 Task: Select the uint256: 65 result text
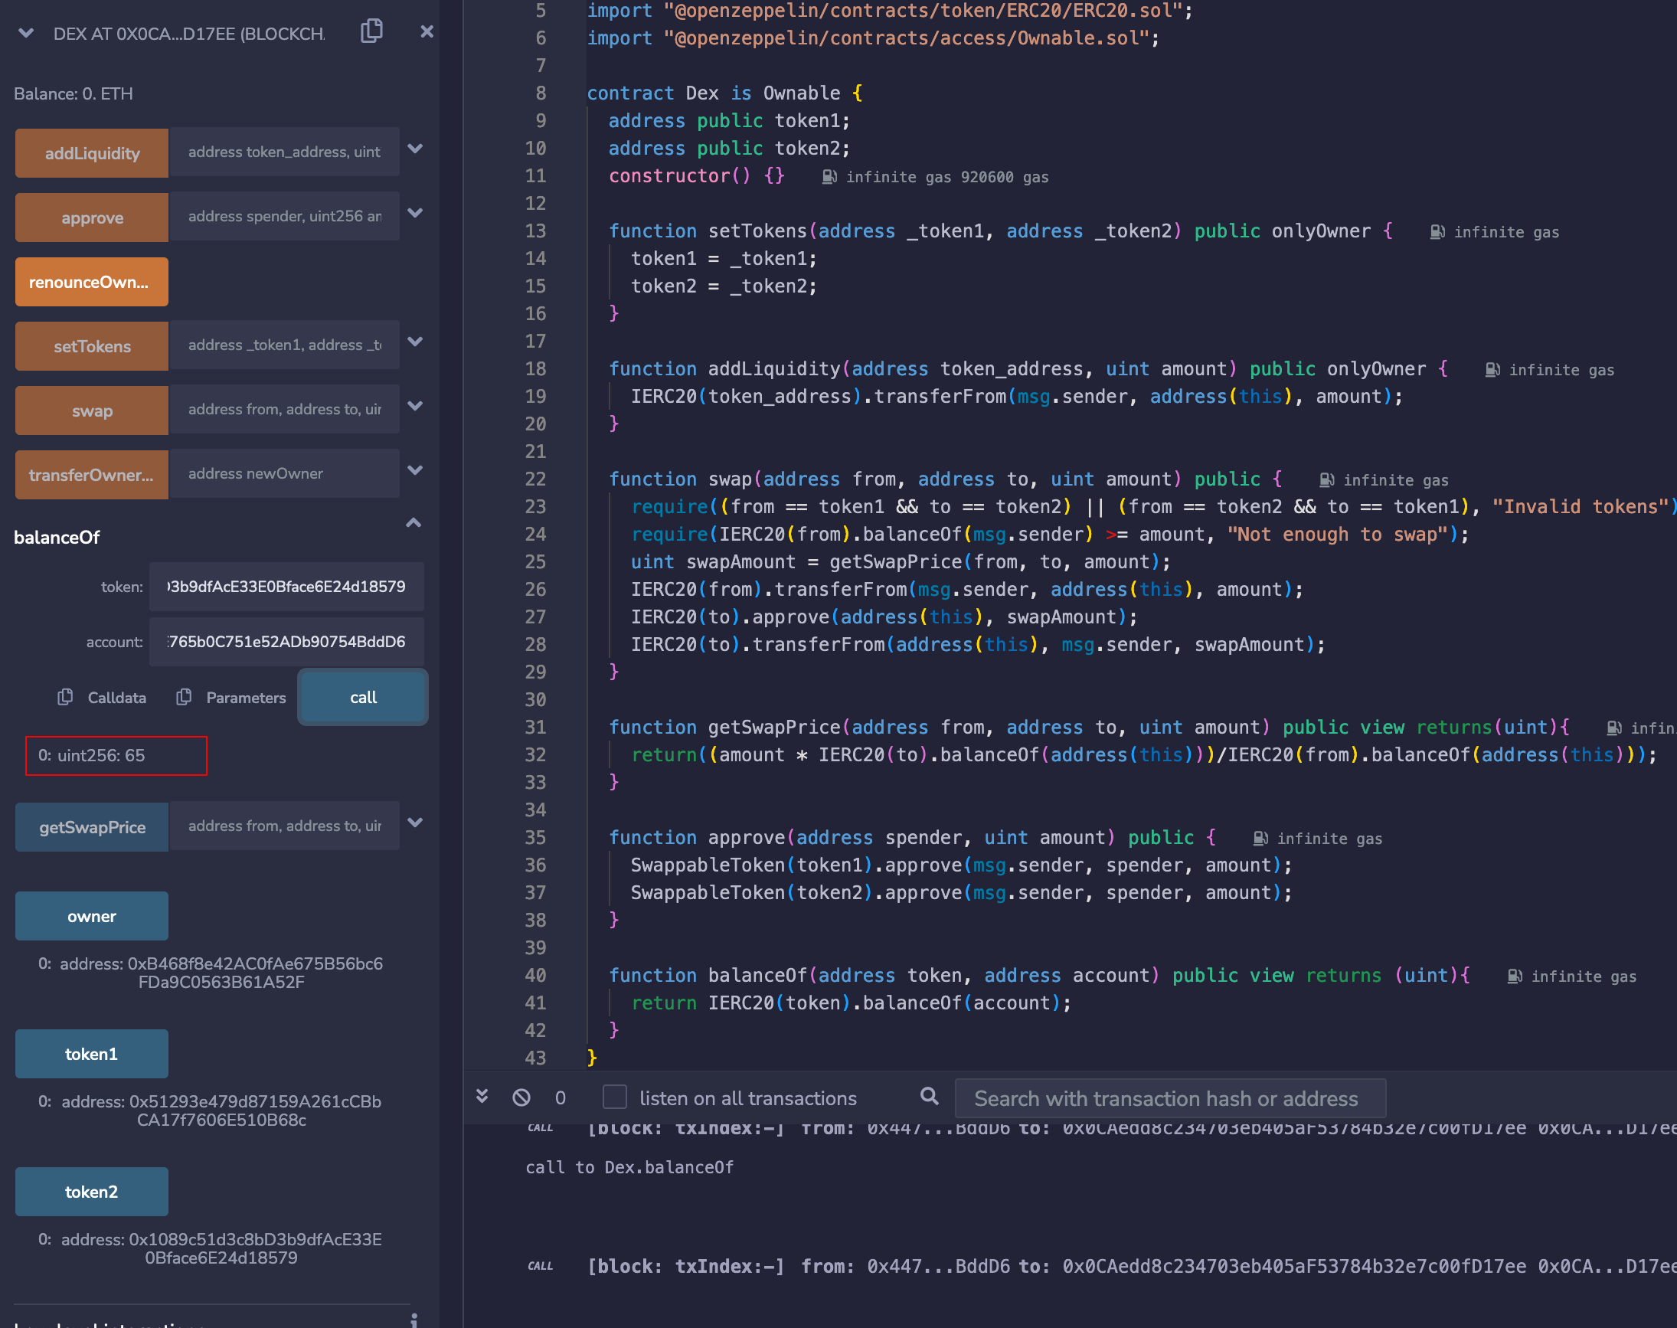[x=101, y=756]
